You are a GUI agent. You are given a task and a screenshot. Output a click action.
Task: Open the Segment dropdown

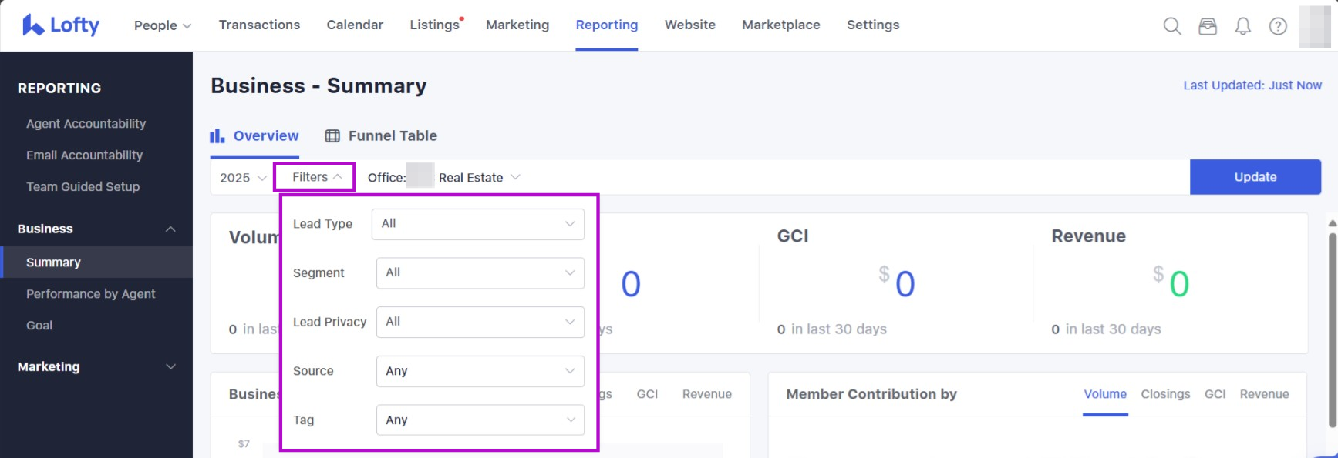[x=480, y=272]
